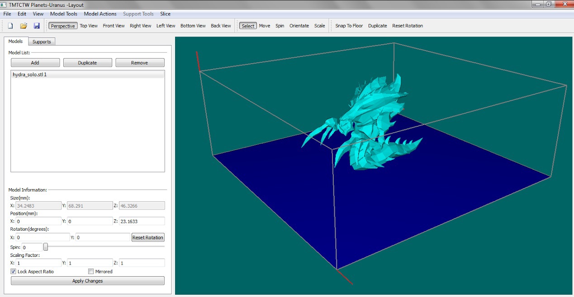The width and height of the screenshot is (574, 297).
Task: Switch to Top View
Action: pyautogui.click(x=89, y=26)
